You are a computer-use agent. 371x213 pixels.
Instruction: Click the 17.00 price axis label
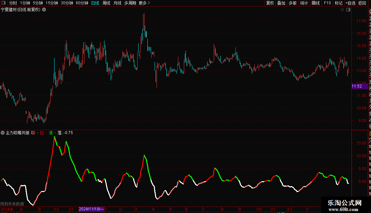[x=361, y=21]
